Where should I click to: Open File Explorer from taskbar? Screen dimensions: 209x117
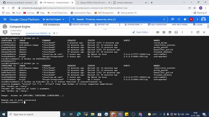92,114
